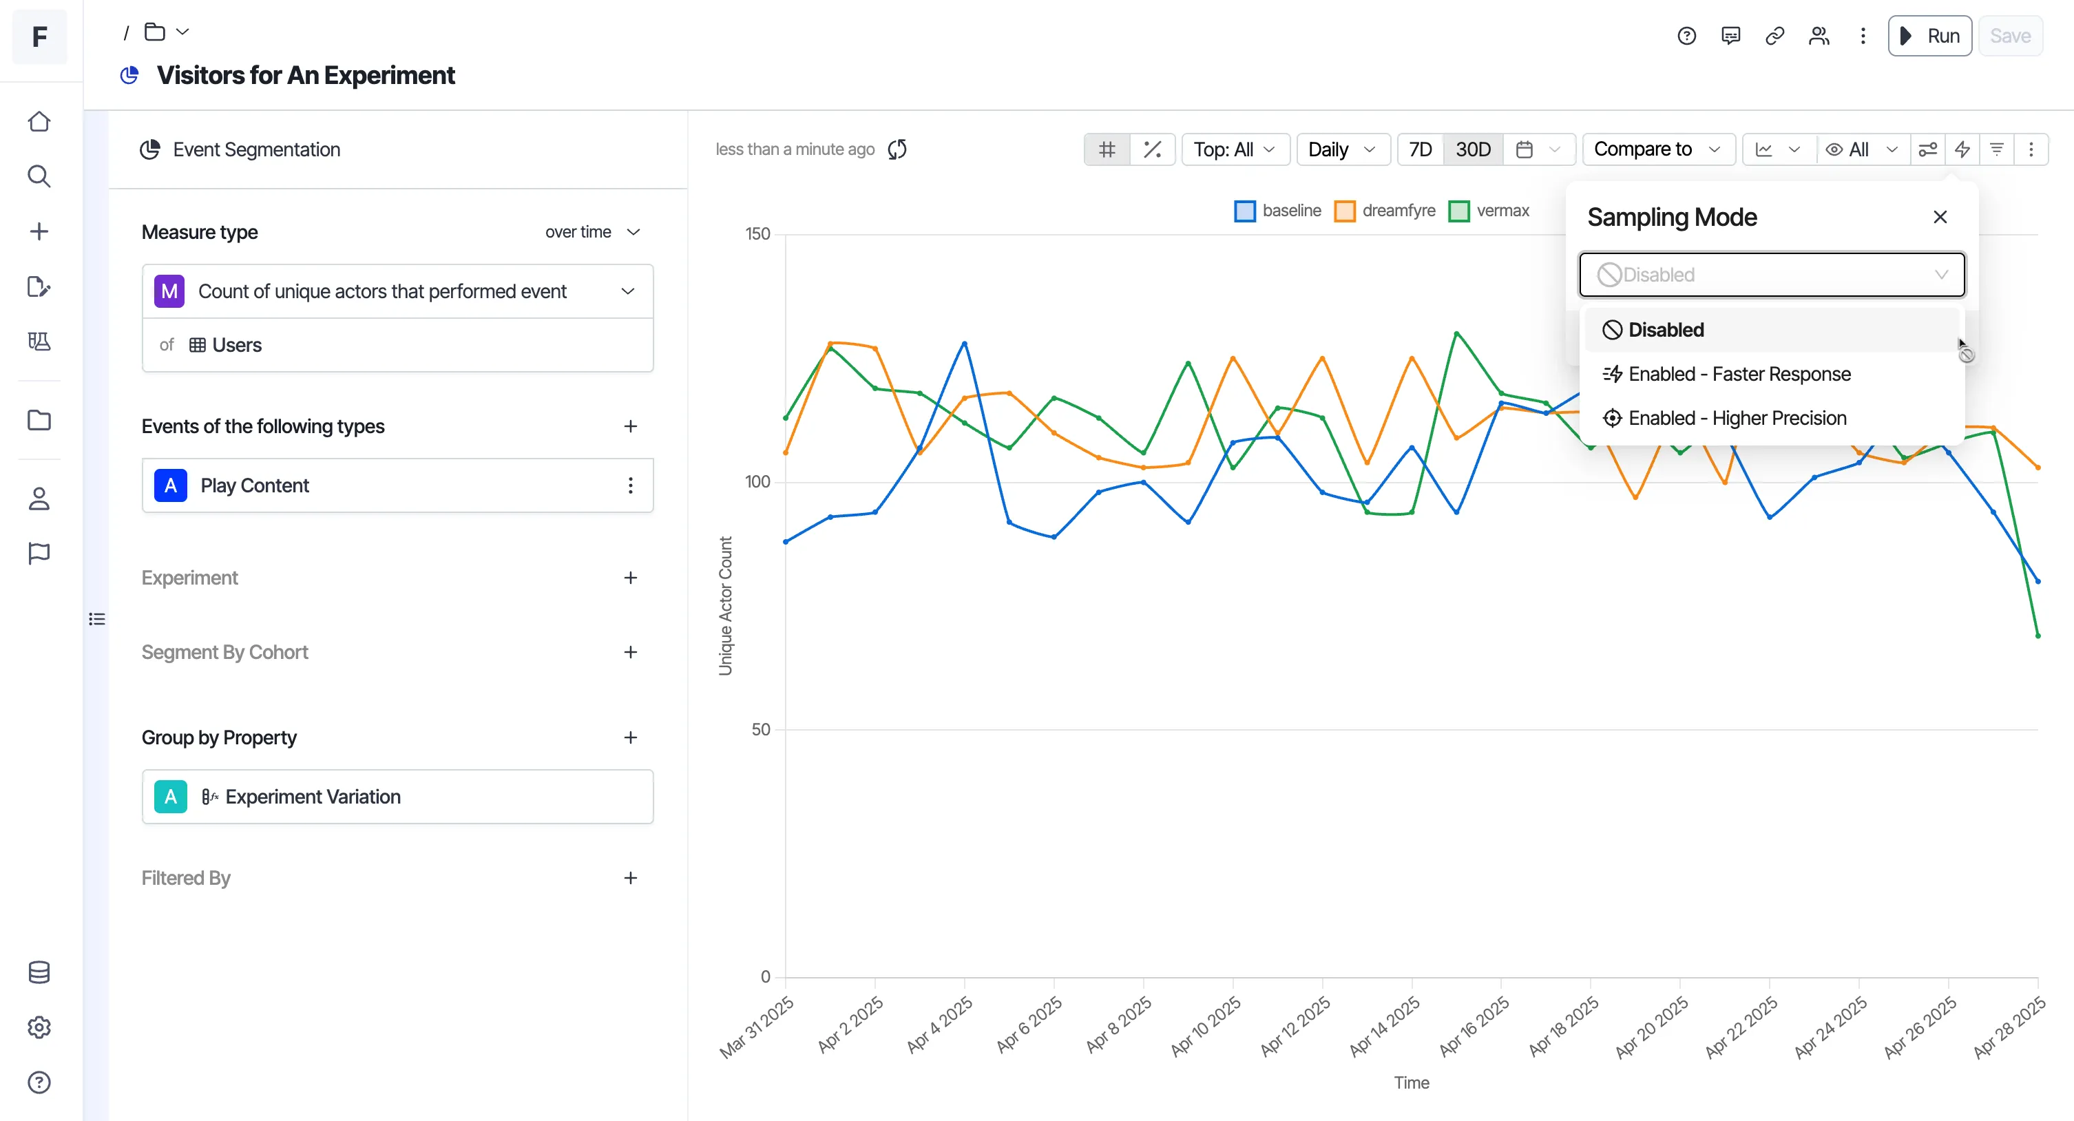
Task: Click the F workspace logo
Action: click(x=39, y=36)
